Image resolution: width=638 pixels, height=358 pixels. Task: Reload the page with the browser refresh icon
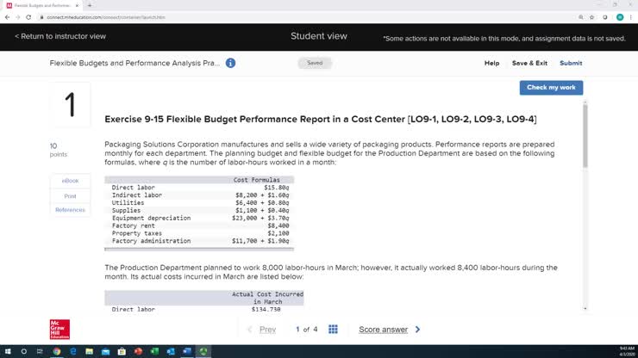28,16
